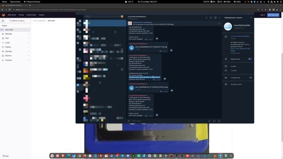The height and width of the screenshot is (159, 283).
Task: Open FileZilla from the dock
Action: [101, 156]
